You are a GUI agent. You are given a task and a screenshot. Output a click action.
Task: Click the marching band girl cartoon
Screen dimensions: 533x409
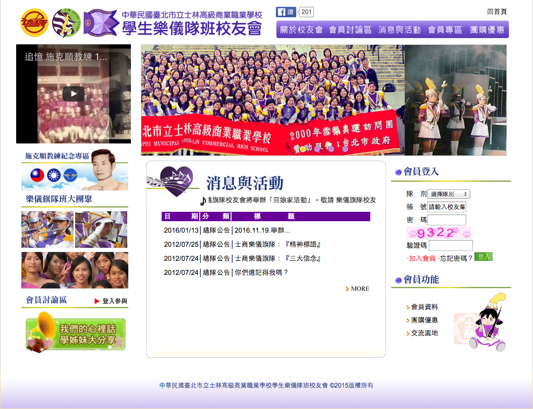(488, 323)
